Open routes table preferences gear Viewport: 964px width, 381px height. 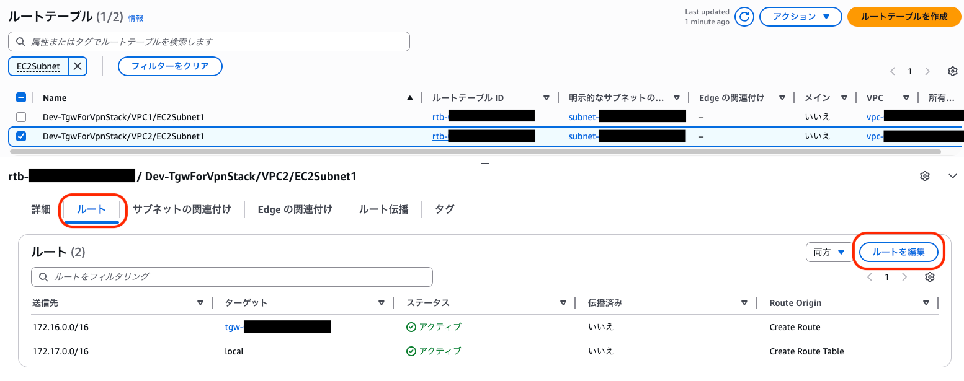click(929, 277)
